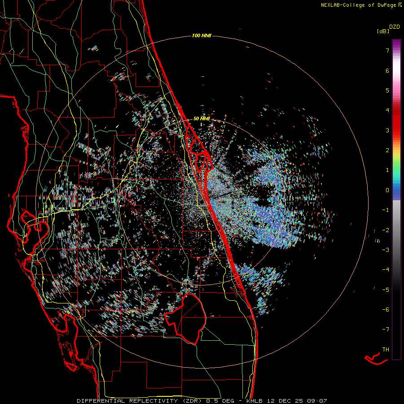Click the TH threshold legend label
The image size is (404, 404).
pyautogui.click(x=386, y=350)
